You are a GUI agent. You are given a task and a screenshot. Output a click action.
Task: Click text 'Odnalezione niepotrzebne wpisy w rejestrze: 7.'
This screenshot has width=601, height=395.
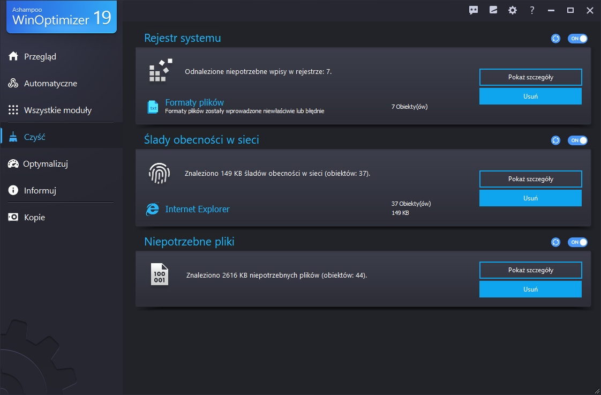coord(258,71)
